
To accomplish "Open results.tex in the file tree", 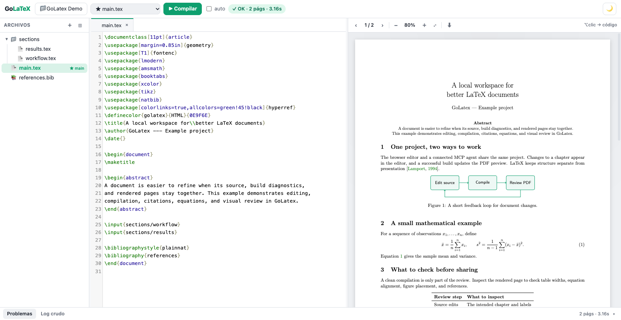I will tap(38, 49).
